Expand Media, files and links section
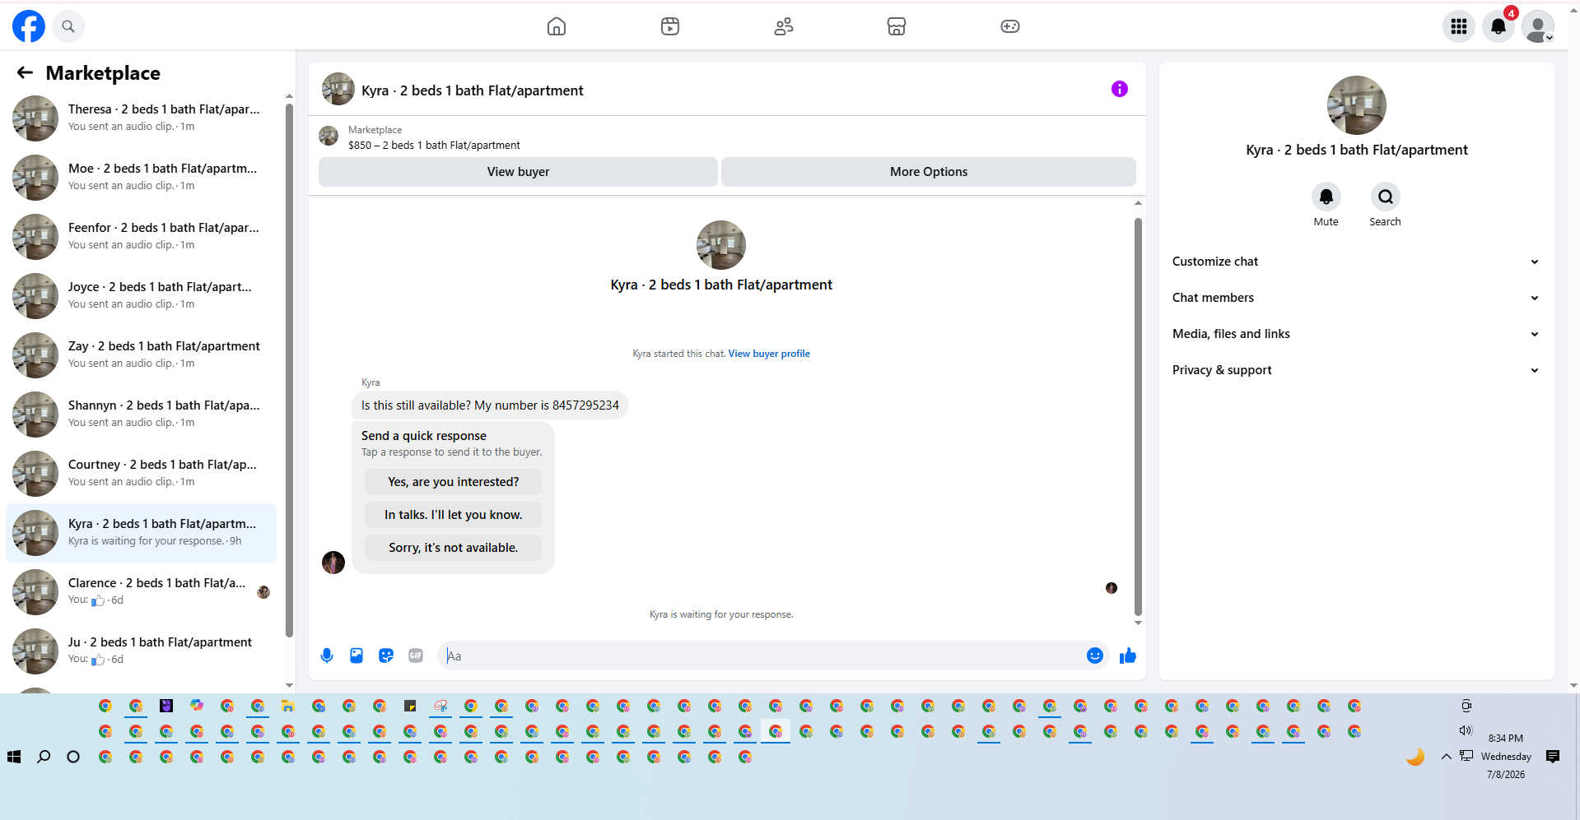This screenshot has width=1580, height=820. (x=1356, y=334)
